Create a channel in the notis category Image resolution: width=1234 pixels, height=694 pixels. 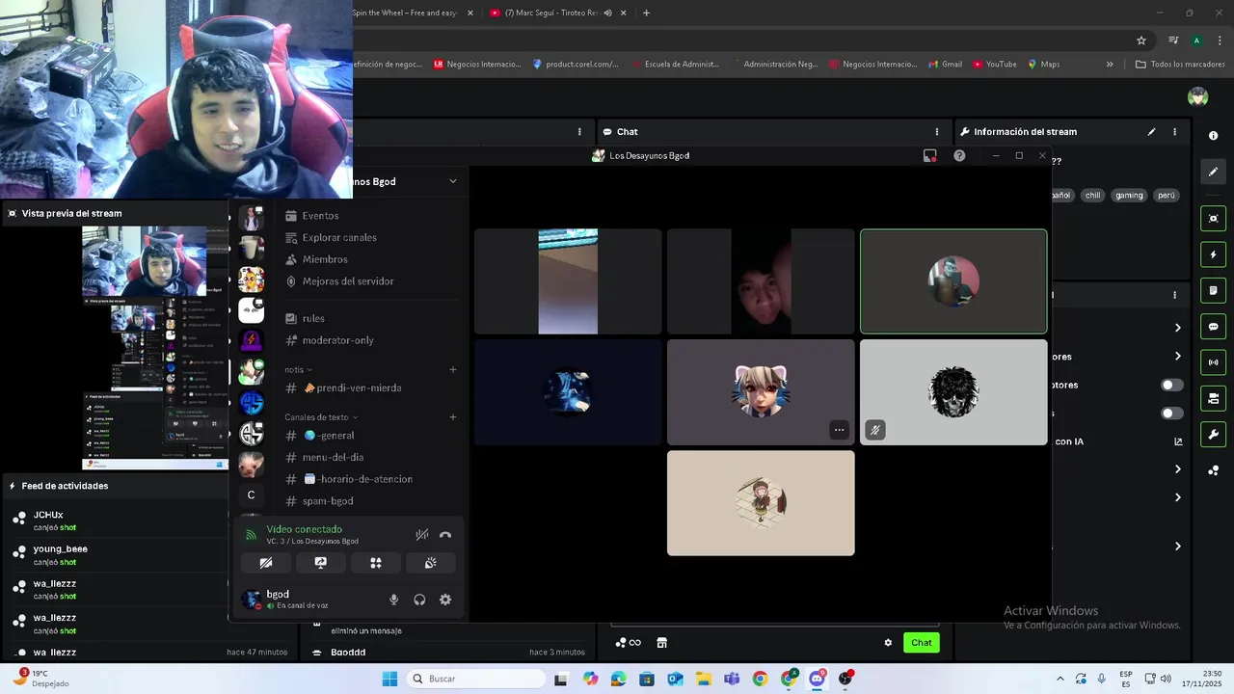[453, 369]
